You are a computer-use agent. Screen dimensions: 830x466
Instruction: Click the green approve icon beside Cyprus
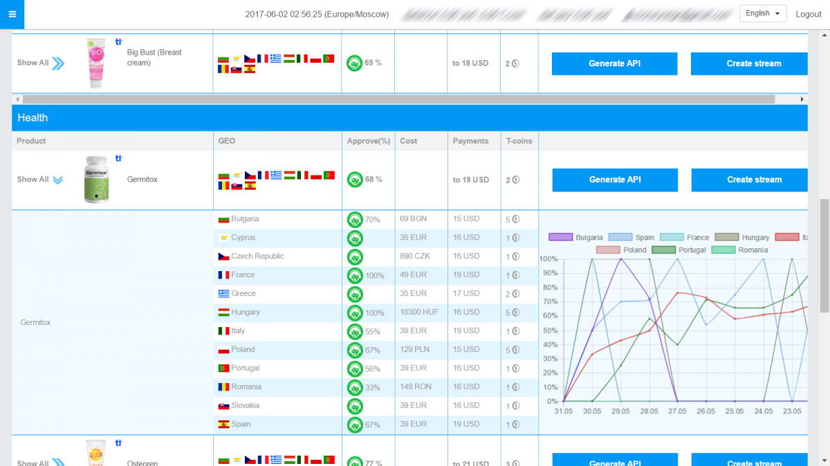coord(355,238)
